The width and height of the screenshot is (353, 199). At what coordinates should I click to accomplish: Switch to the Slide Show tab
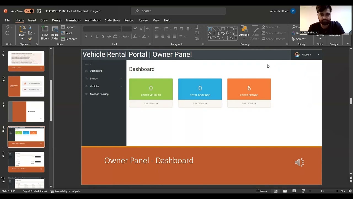(x=113, y=20)
